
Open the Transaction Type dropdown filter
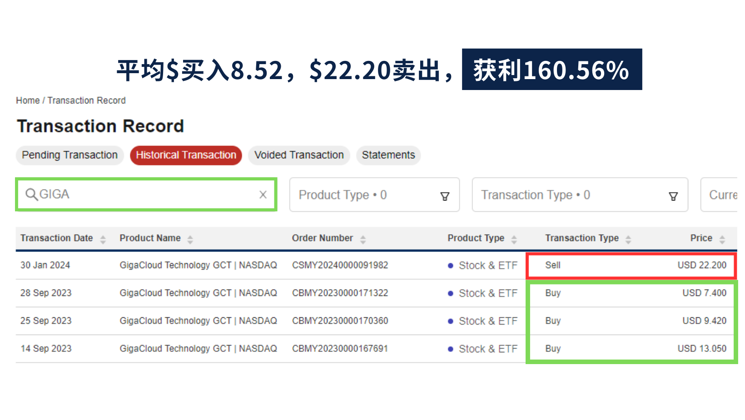[580, 195]
